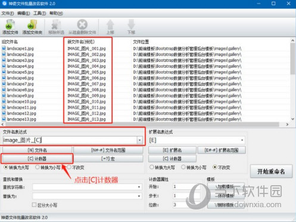Click the counter step value field
This screenshot has width=296, height=222.
pyautogui.click(x=186, y=195)
